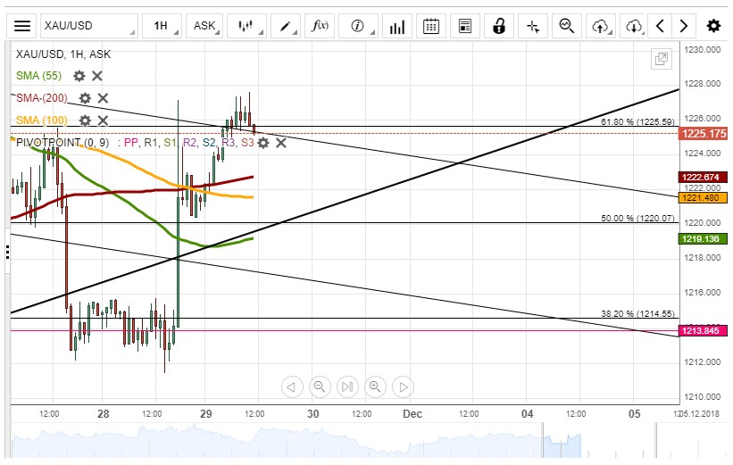This screenshot has width=733, height=465.
Task: Click the left panel resize handle dots
Action: [7, 252]
